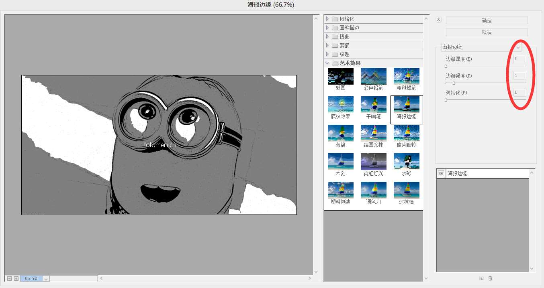The height and width of the screenshot is (288, 544).
Task: Choose the 彩色铅笔 filter thumbnail
Action: pyautogui.click(x=374, y=76)
